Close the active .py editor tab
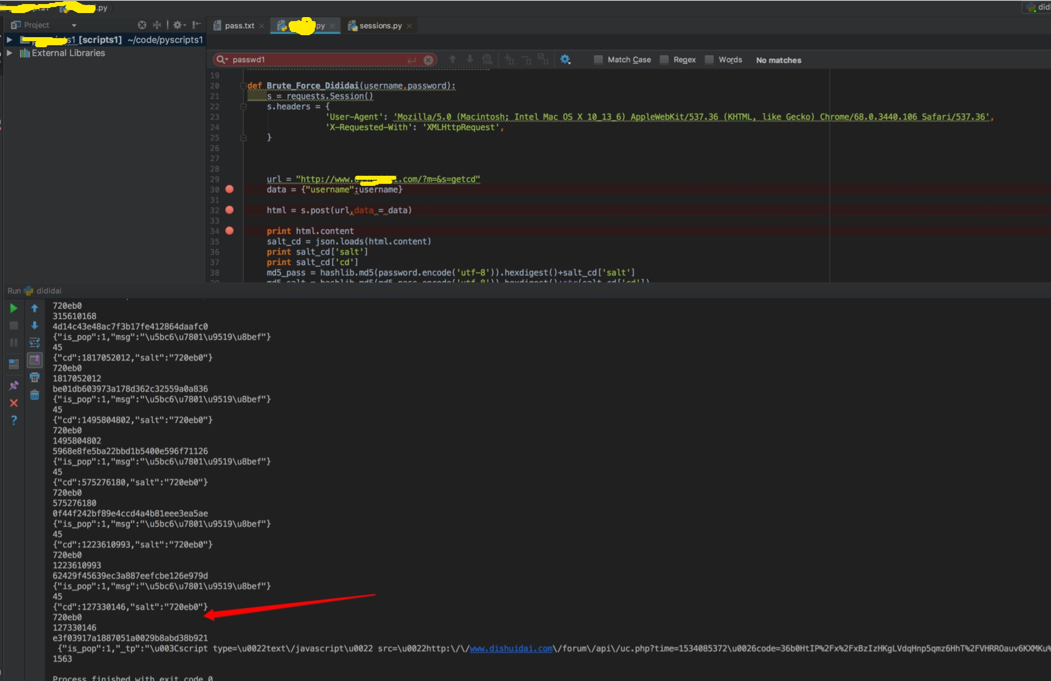Screen dimensions: 1051x681 332,26
